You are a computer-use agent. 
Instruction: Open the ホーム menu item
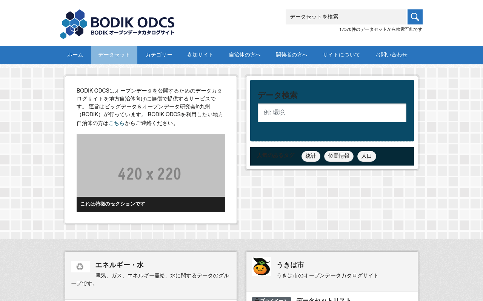pyautogui.click(x=75, y=55)
